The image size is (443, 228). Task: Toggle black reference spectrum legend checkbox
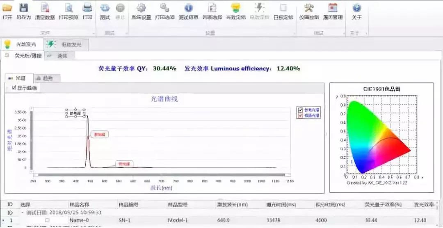pos(300,110)
